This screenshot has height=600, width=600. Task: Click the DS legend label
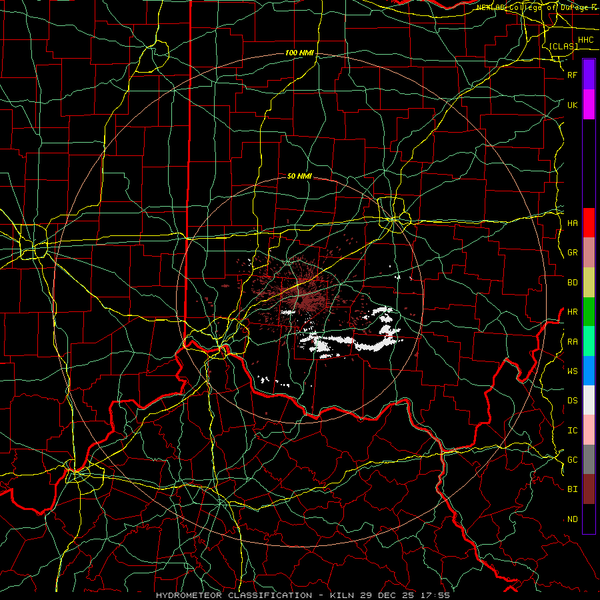click(x=572, y=401)
